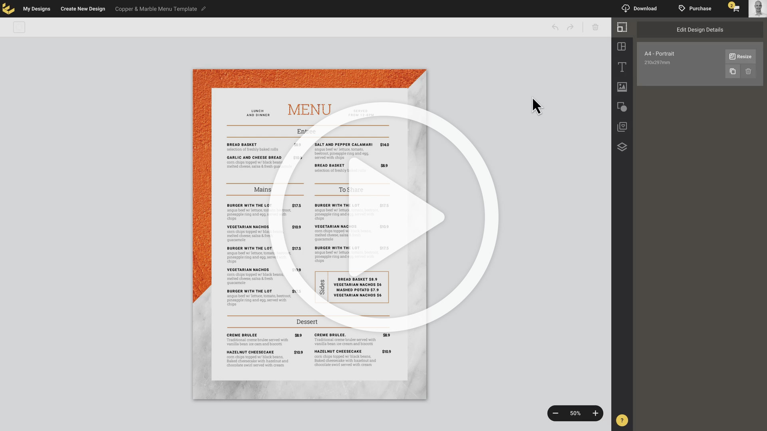Edit the design name pencil icon
Image resolution: width=767 pixels, height=431 pixels.
coord(203,9)
